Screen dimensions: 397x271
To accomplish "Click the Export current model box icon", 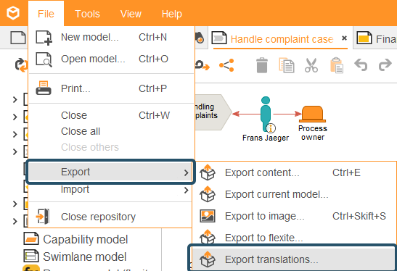I will point(208,194).
